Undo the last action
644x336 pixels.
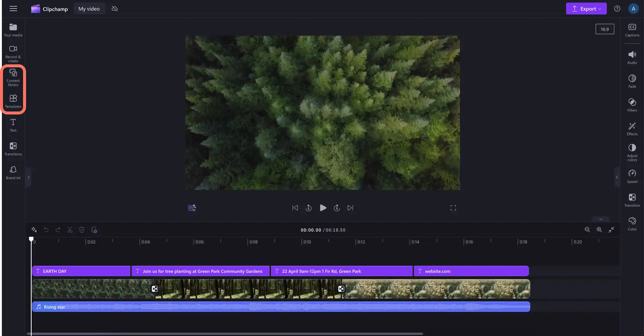[x=46, y=230]
